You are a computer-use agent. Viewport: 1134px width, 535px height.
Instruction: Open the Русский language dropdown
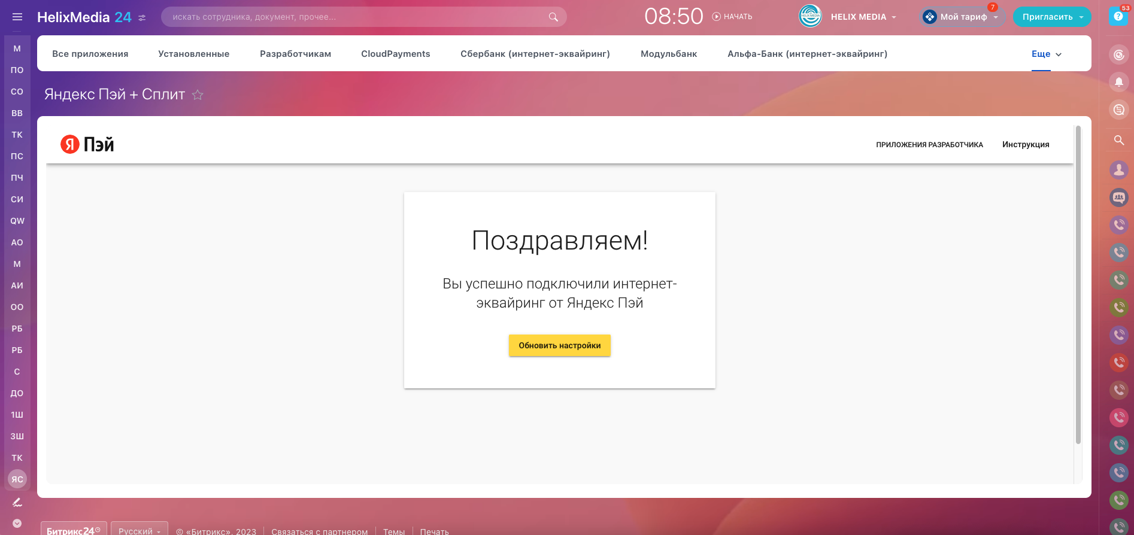140,530
